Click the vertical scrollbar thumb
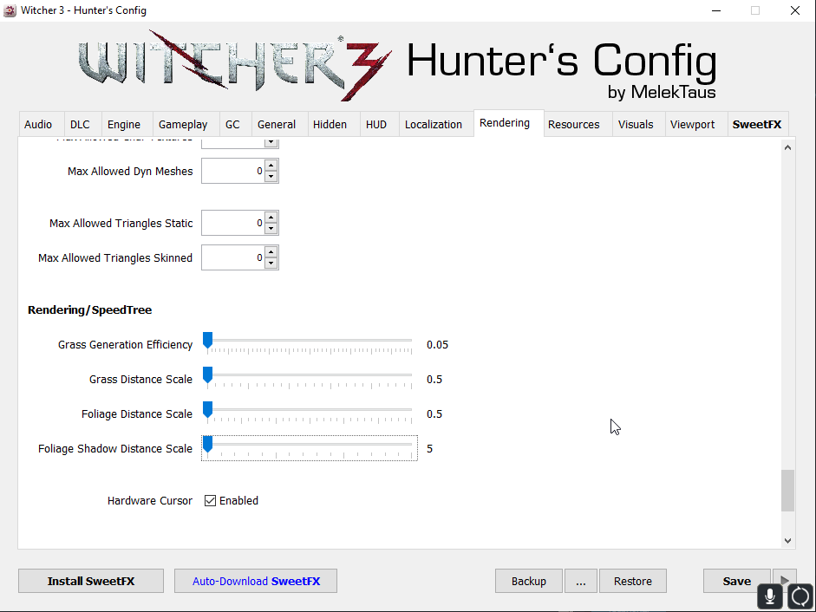The image size is (816, 612). 787,491
